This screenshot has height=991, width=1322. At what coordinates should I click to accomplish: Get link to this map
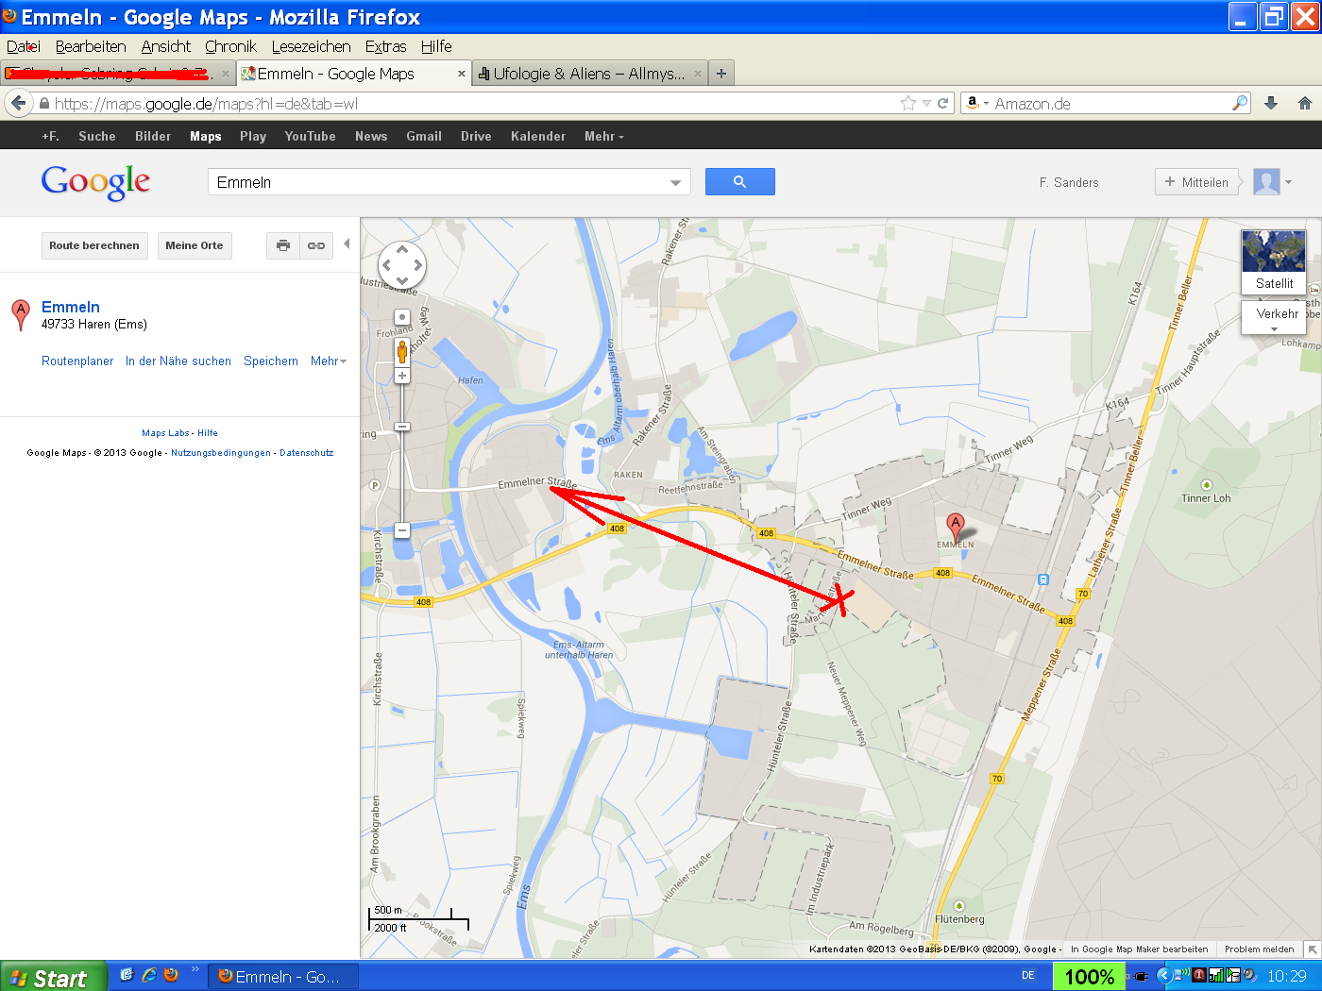click(316, 245)
